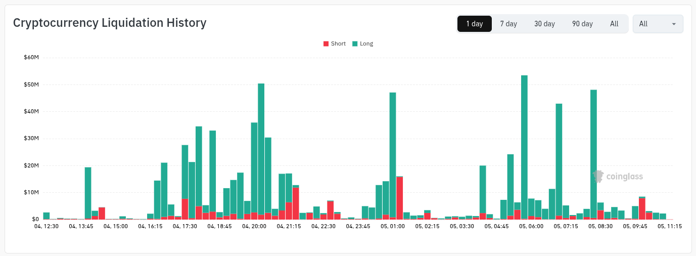Viewport: 696px width, 256px height.
Task: Choose the All time range tab
Action: click(x=614, y=24)
